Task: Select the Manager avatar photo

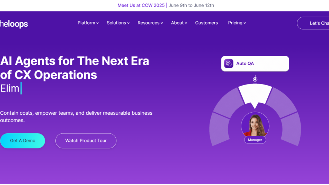Action: (x=255, y=125)
